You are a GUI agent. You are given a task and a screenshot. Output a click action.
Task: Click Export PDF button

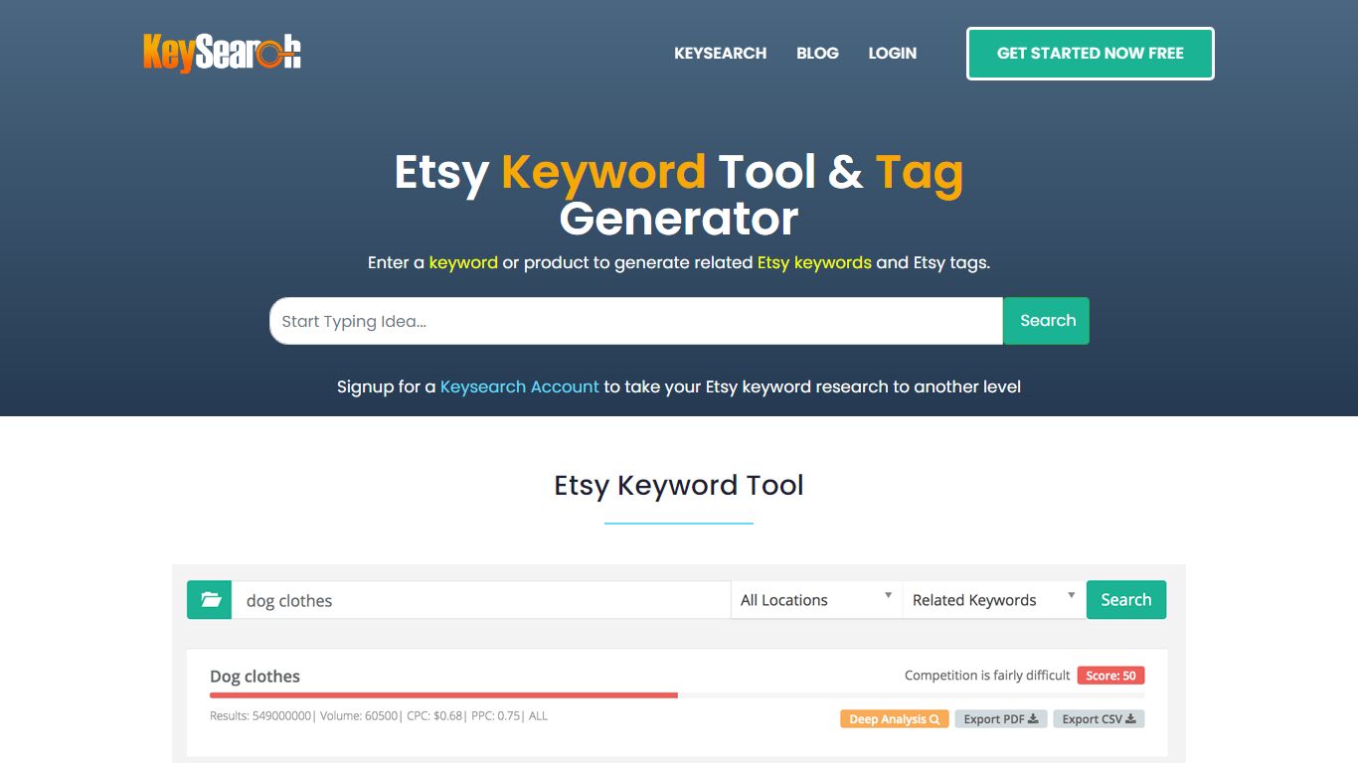(x=1000, y=719)
